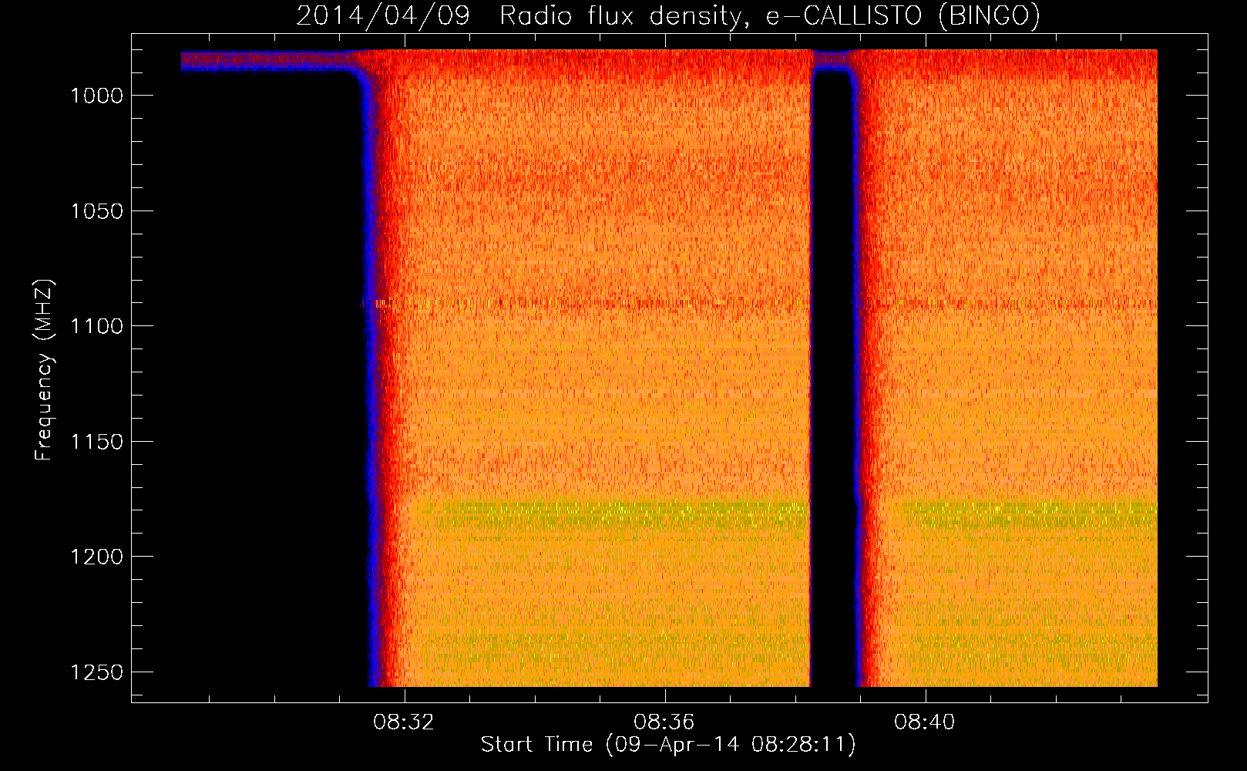This screenshot has width=1247, height=771.
Task: Click the 'Frequency (MHZ)' axis label
Action: (x=44, y=370)
